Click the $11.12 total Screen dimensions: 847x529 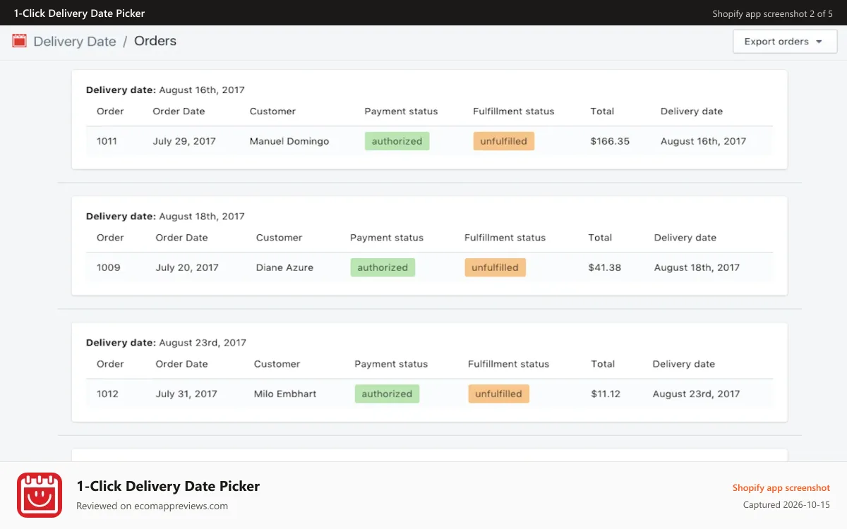[606, 394]
